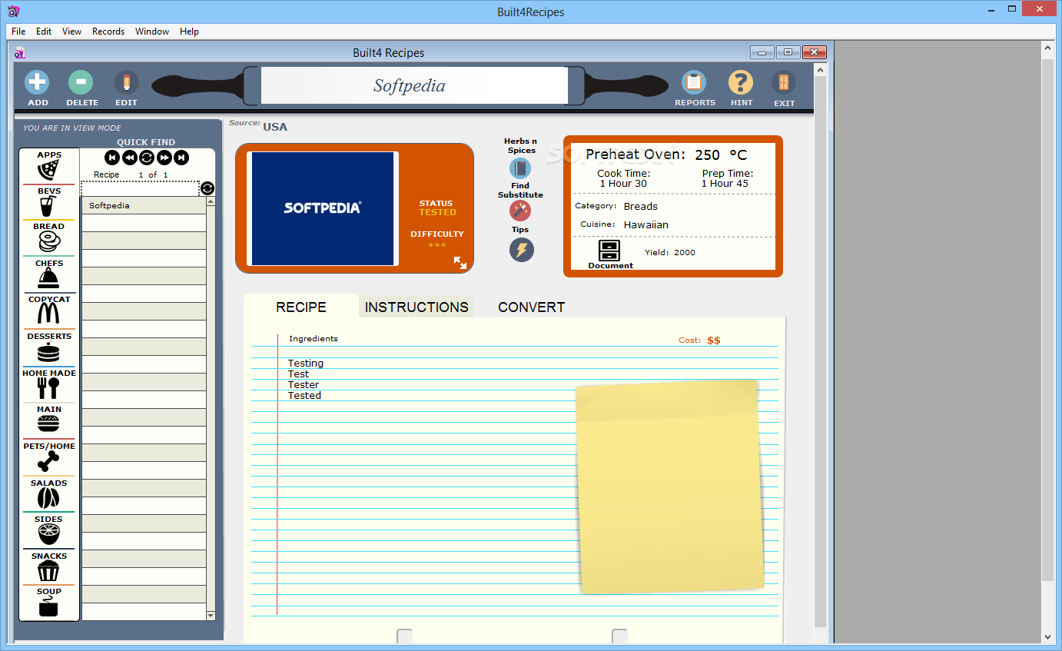The height and width of the screenshot is (651, 1062).
Task: Switch to the INSTRUCTIONS tab
Action: pos(417,307)
